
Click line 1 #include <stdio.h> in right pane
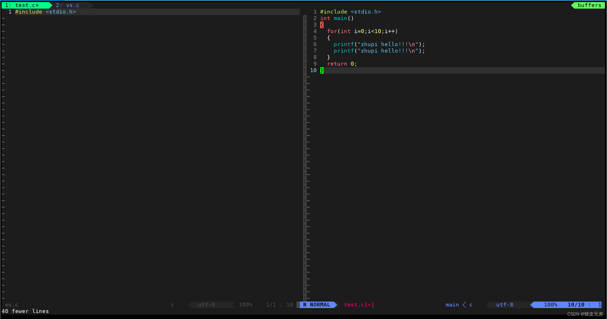click(x=350, y=12)
